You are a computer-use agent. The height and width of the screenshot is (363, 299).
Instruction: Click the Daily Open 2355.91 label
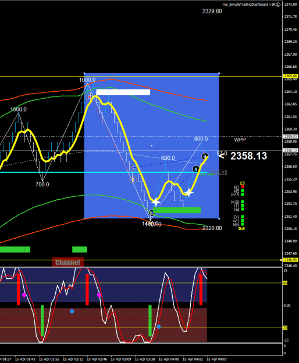[213, 172]
